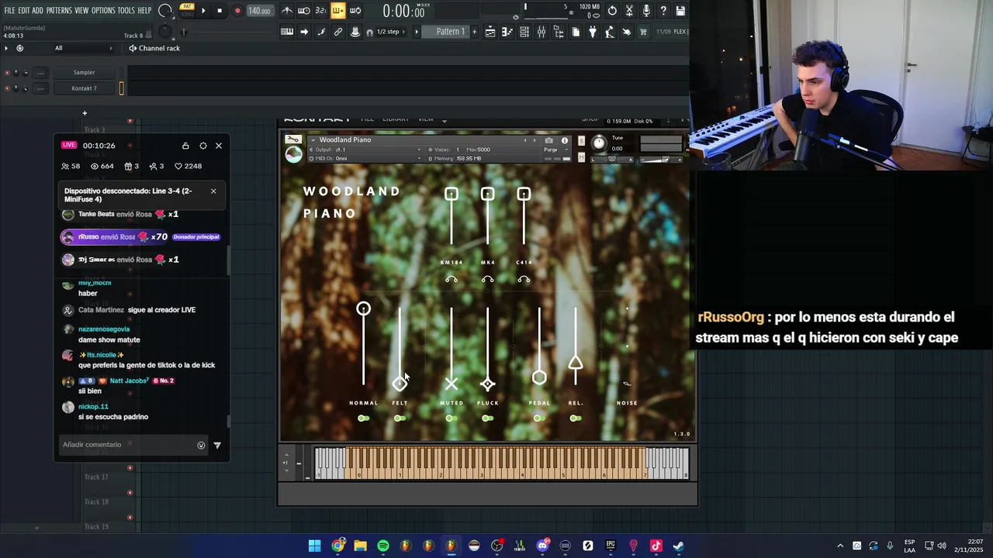Click the link chain icon in toolbar
This screenshot has width=993, height=558.
[x=337, y=32]
